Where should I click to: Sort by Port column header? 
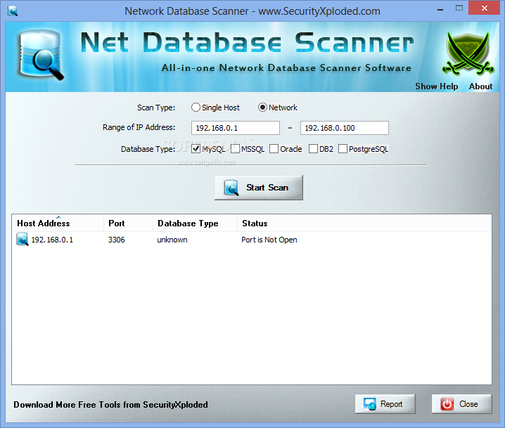pyautogui.click(x=128, y=223)
